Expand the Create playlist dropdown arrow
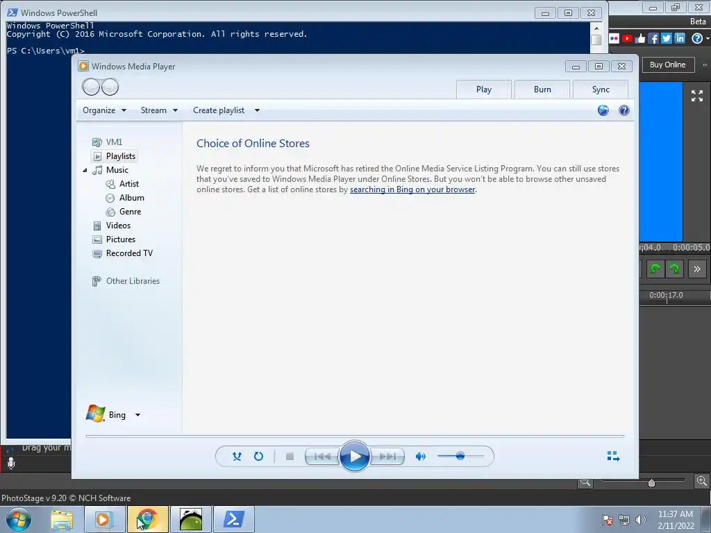 [257, 110]
